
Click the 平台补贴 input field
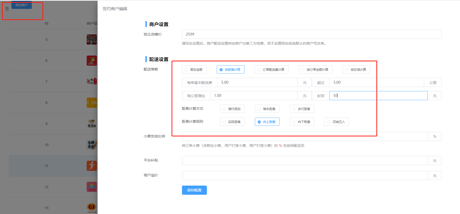(x=305, y=160)
